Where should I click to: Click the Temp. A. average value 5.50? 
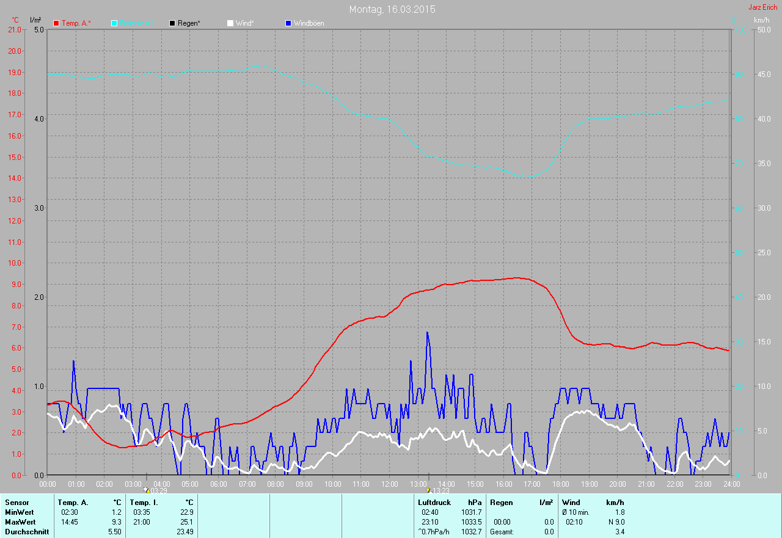(x=115, y=532)
